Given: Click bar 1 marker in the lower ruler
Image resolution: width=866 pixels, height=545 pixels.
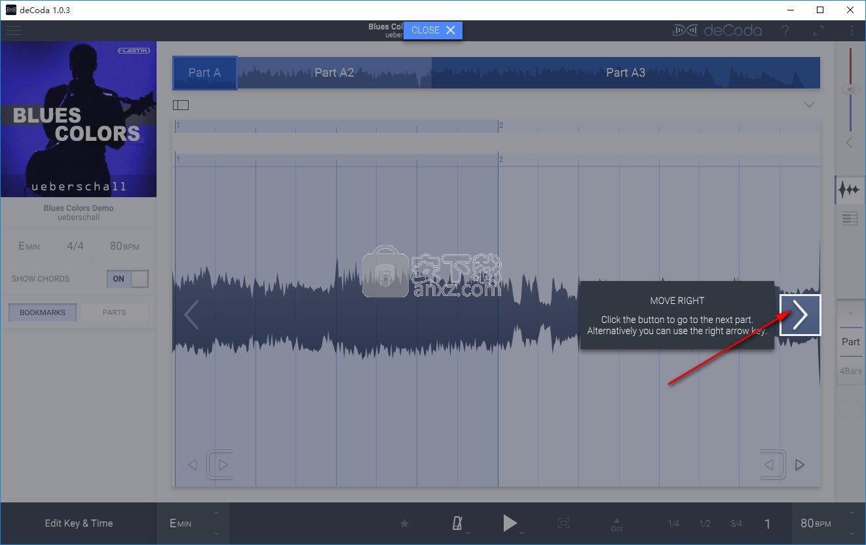Looking at the screenshot, I should tap(178, 159).
